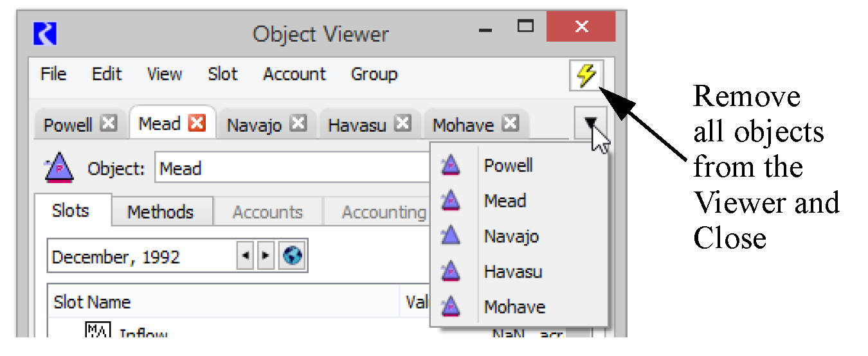Close the Mead tab using red X
The width and height of the screenshot is (868, 356).
coord(197,123)
